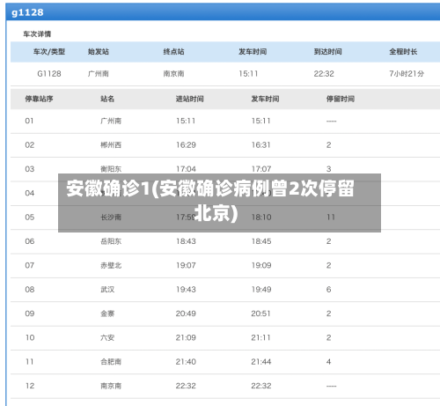Click the 全程时长 column header
Image resolution: width=440 pixels, height=406 pixels.
[x=403, y=52]
